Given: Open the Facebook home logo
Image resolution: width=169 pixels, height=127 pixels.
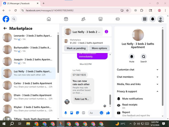Looking at the screenshot, I should pos(6,19).
